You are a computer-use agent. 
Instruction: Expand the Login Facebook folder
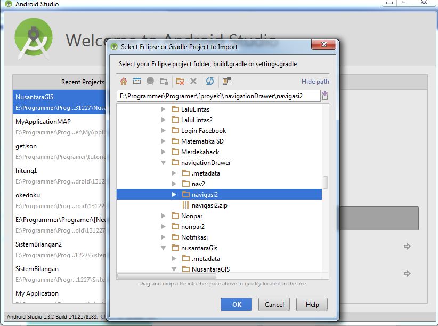click(164, 131)
